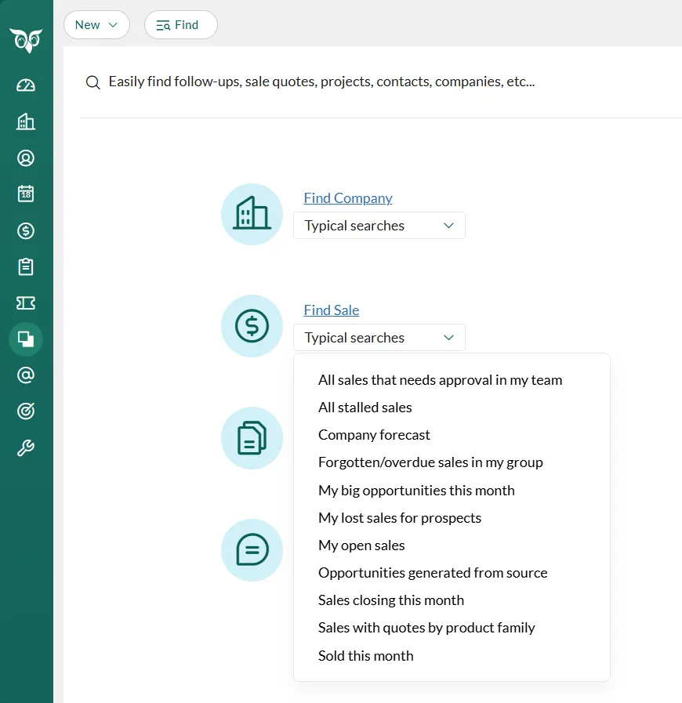
Task: Click into the main search field
Action: 376,82
